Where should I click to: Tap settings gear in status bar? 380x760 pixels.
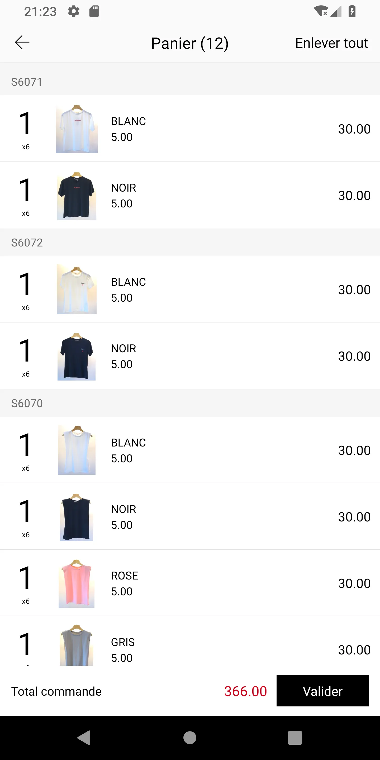pos(74,12)
